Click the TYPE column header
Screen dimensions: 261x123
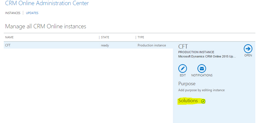coord(141,37)
